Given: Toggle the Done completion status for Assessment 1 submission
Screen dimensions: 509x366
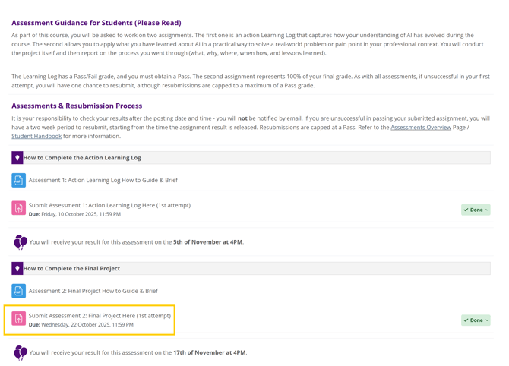Looking at the screenshot, I should pos(476,210).
